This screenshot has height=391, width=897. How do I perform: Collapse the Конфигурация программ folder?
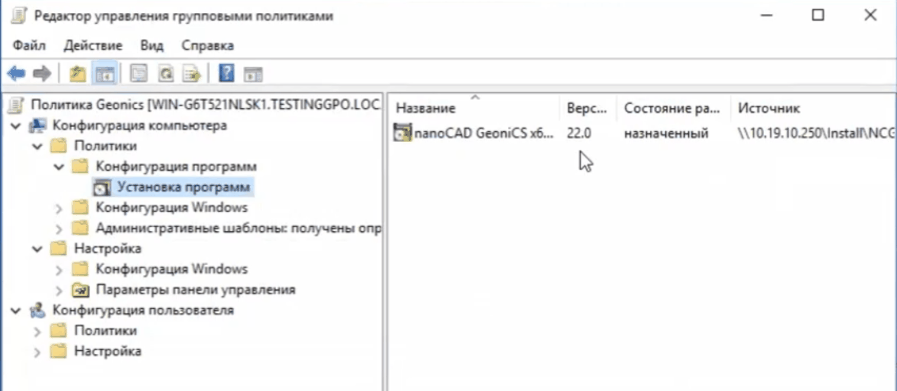click(x=59, y=167)
